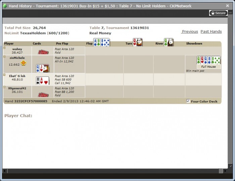The width and height of the screenshot is (235, 181).
Task: Click seat number 3 badge beside zioMichele
Action: pyautogui.click(x=4, y=57)
